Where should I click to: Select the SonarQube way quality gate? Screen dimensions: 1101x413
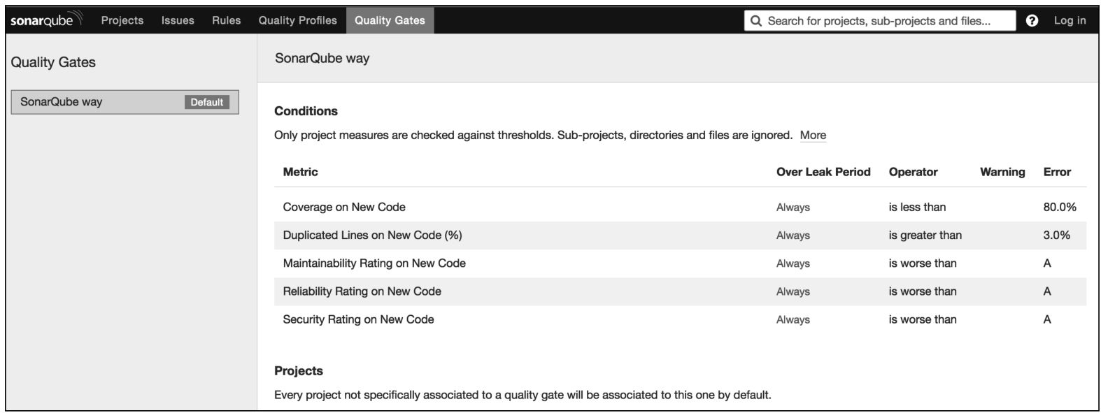click(125, 102)
